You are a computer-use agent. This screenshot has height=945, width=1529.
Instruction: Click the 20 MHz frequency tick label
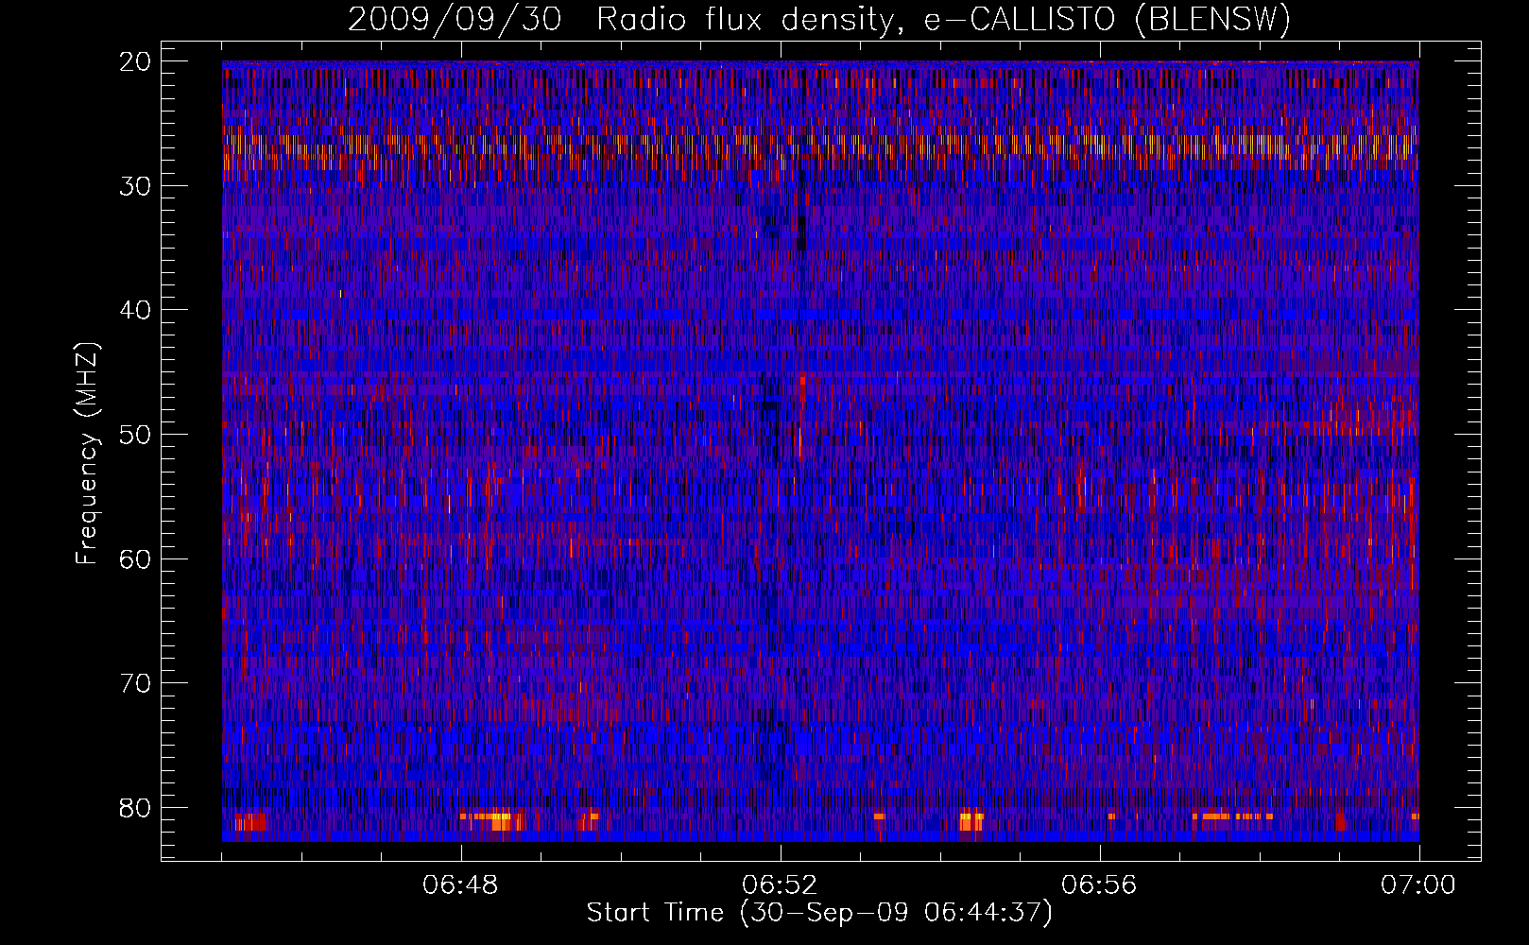pyautogui.click(x=136, y=61)
